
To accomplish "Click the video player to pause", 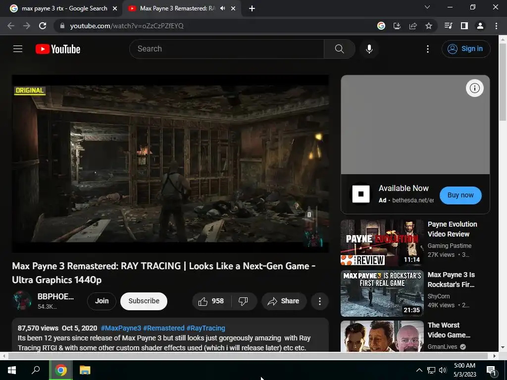I will (170, 163).
